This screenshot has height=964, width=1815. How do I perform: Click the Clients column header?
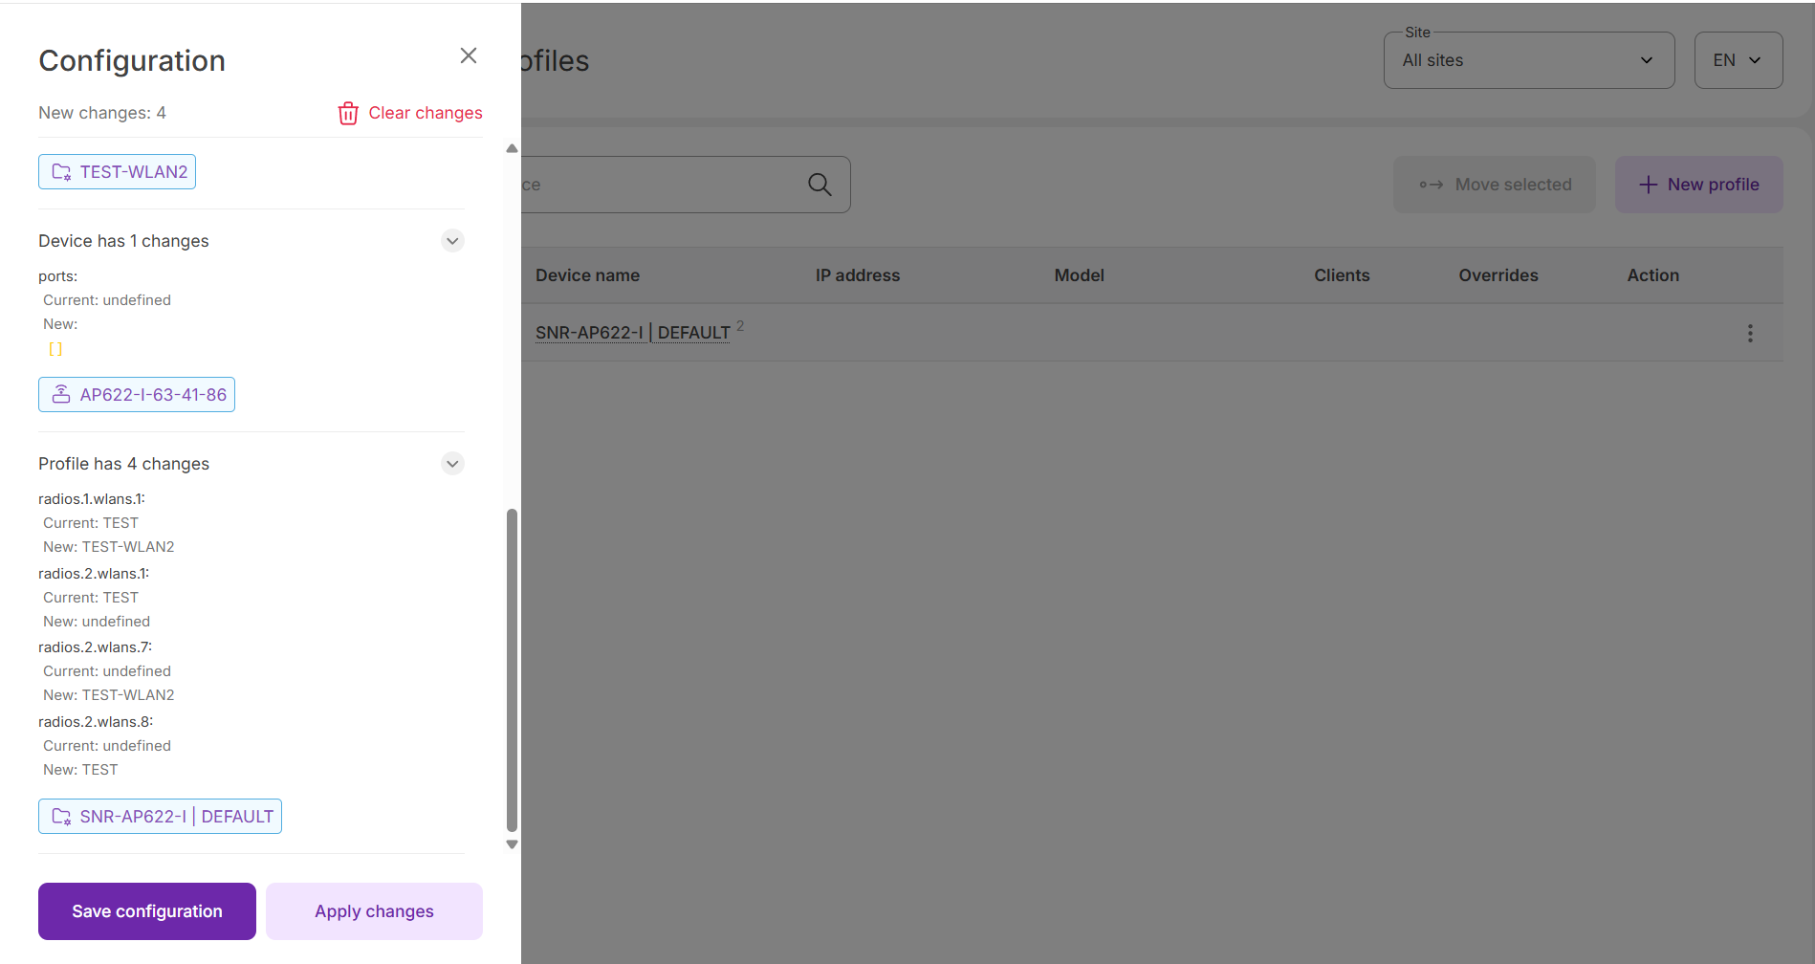tap(1342, 275)
